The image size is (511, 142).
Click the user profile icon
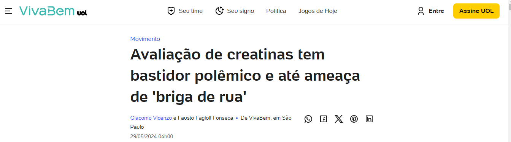coord(421,11)
